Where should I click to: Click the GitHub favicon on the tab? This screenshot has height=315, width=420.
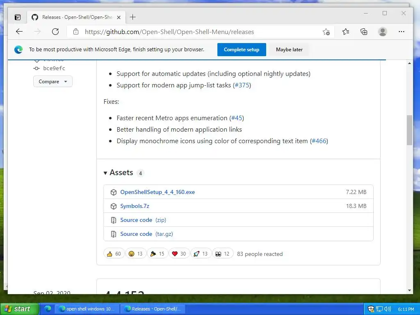click(35, 17)
